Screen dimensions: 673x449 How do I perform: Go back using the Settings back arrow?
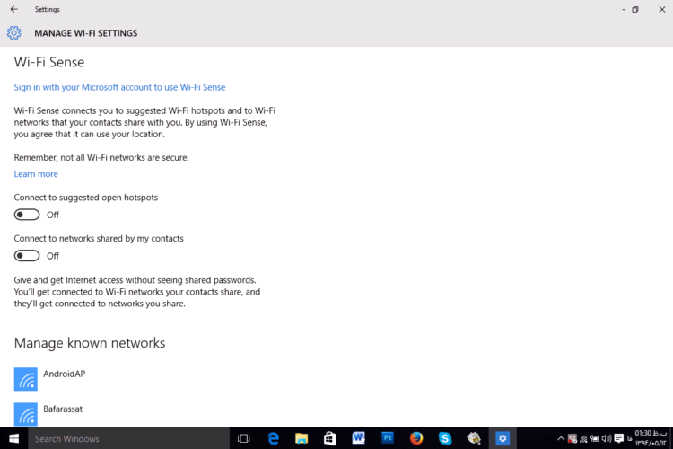click(14, 9)
